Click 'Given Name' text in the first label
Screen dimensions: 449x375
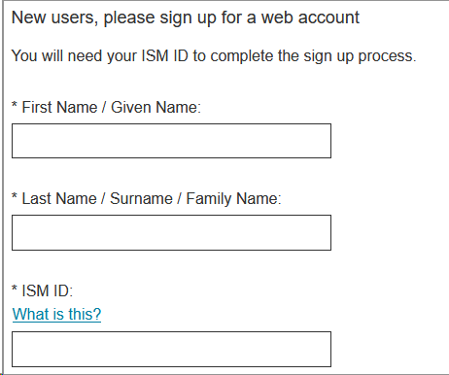(x=155, y=107)
